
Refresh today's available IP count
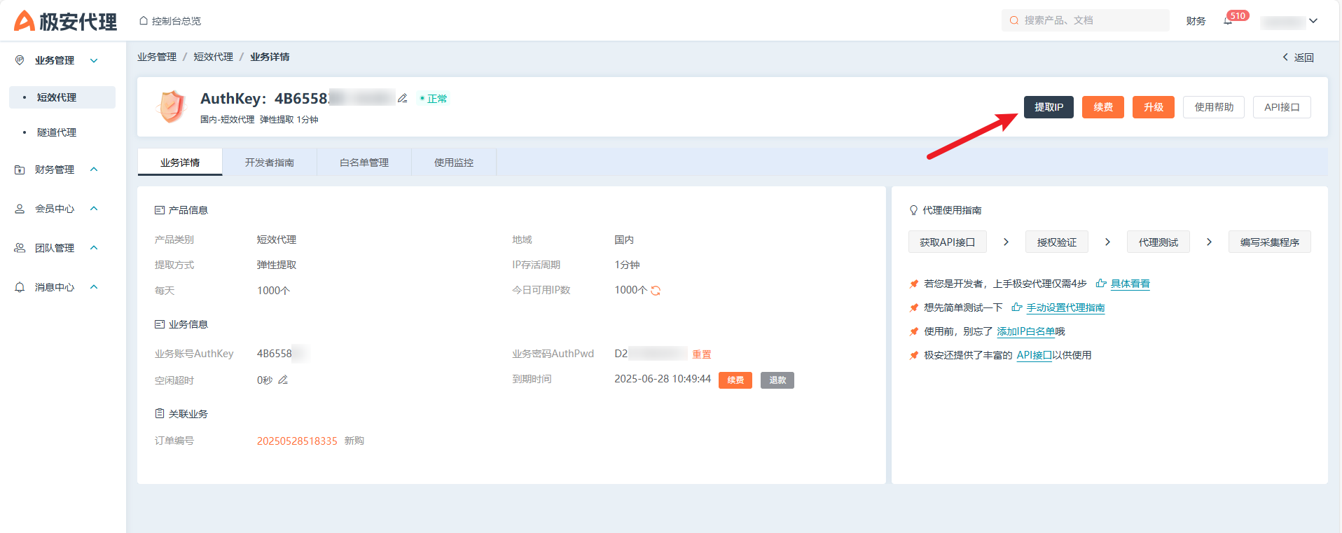[x=656, y=291]
